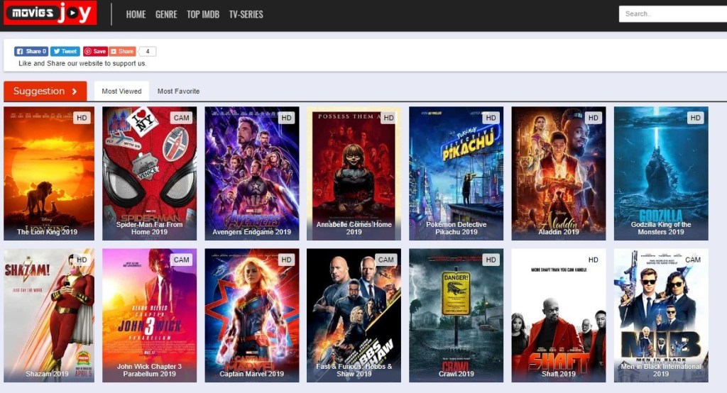Open Men in Black International poster
The height and width of the screenshot is (393, 727).
(x=661, y=315)
